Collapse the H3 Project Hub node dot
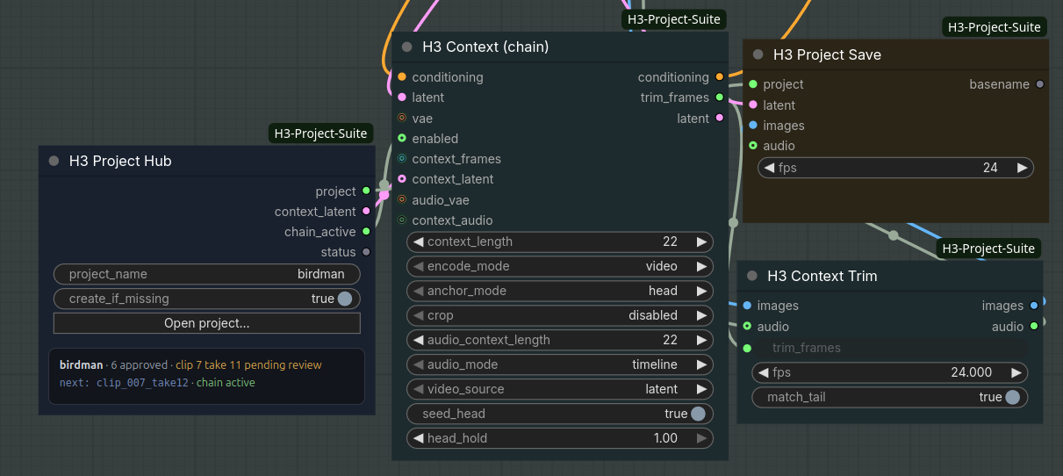 (x=54, y=161)
